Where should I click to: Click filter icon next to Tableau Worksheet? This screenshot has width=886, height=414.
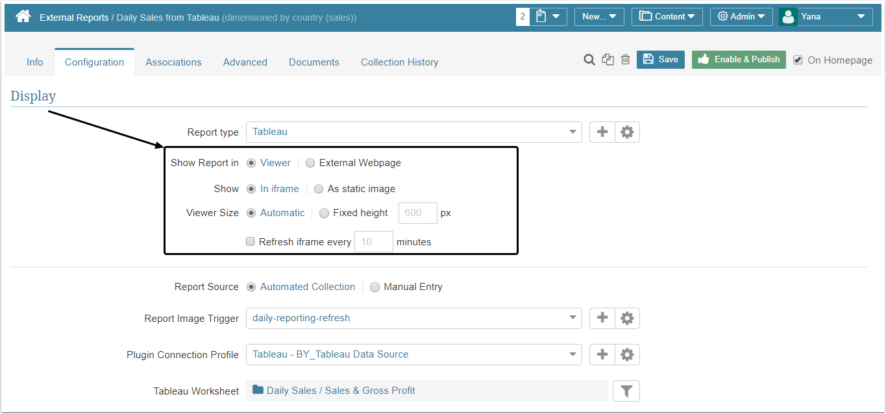point(626,391)
